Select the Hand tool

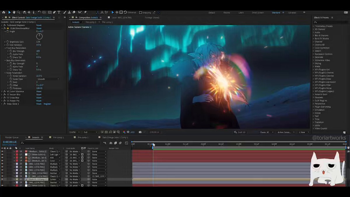(x=14, y=13)
